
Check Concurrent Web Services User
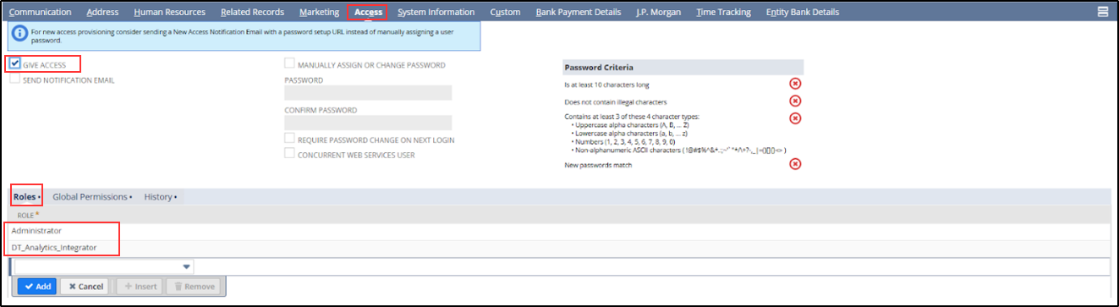(290, 154)
